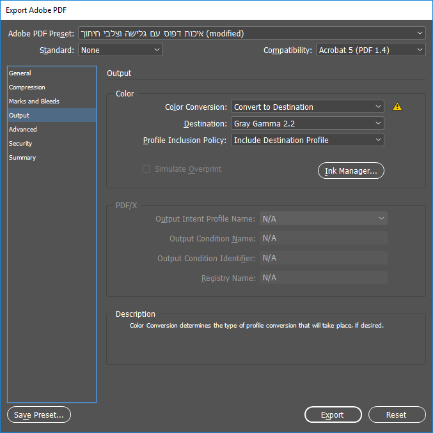Viewport: 433px width, 433px height.
Task: Switch to the Compression category
Action: coord(52,87)
